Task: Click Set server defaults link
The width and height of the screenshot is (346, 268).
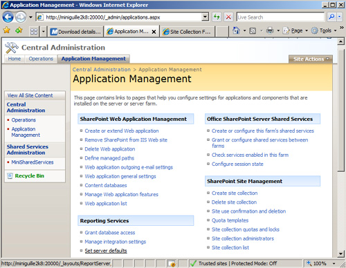Action: [106, 251]
